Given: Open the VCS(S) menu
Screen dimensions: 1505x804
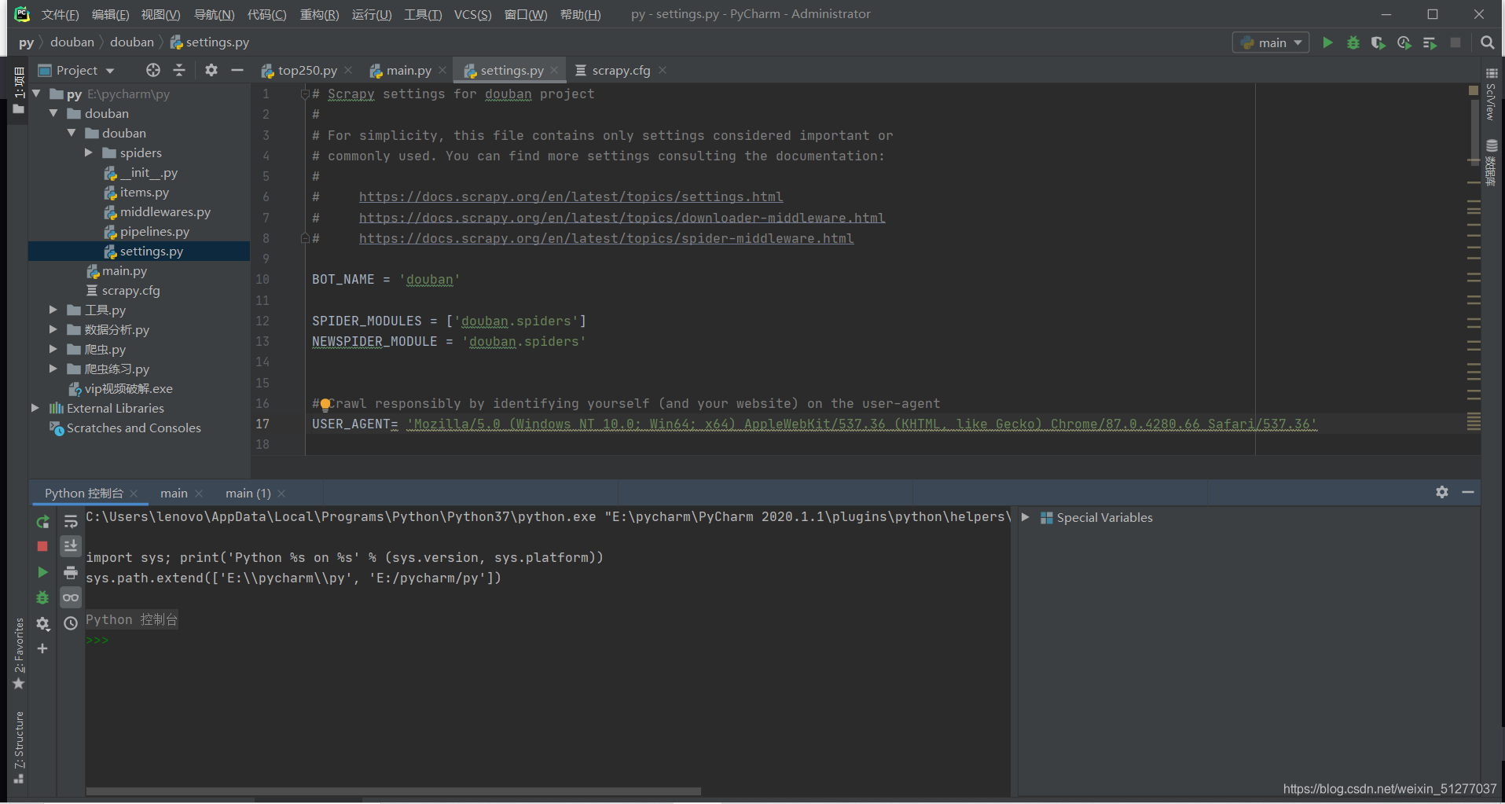Looking at the screenshot, I should click(x=472, y=13).
